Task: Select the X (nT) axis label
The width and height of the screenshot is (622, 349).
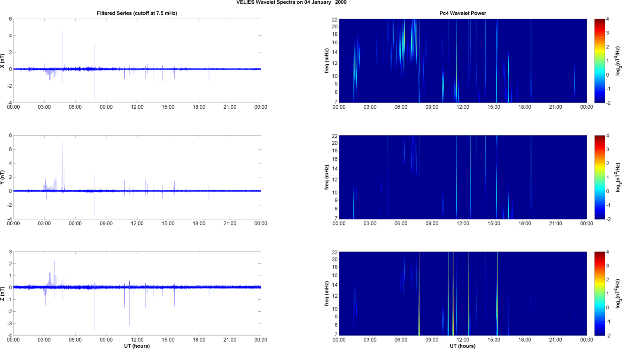Action: [x=2, y=61]
